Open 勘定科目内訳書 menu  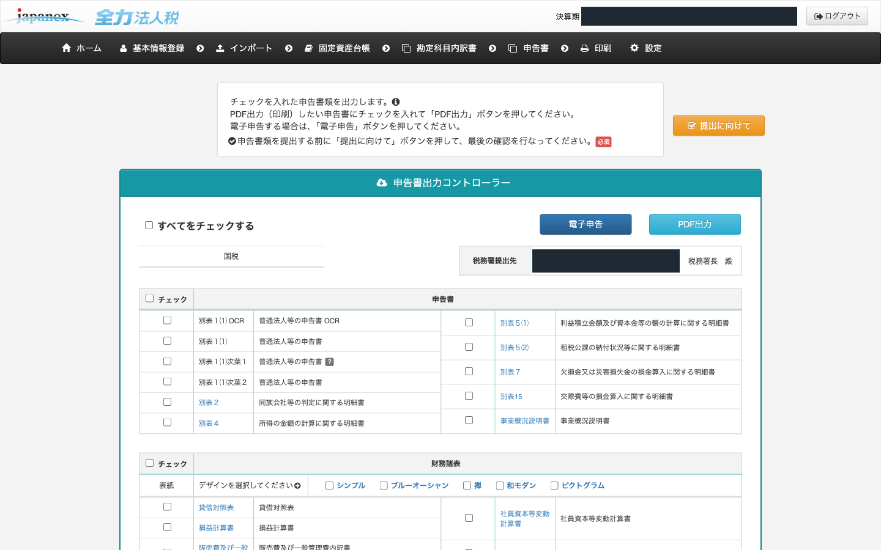tap(439, 48)
